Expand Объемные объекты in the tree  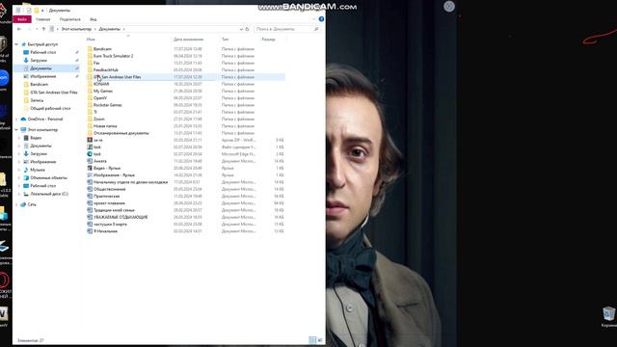[19, 177]
